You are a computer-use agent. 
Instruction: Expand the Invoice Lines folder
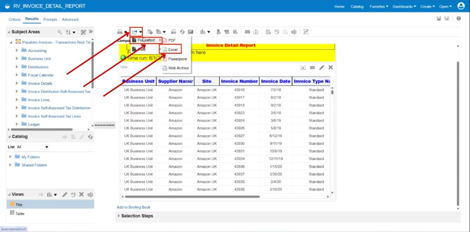tap(17, 100)
